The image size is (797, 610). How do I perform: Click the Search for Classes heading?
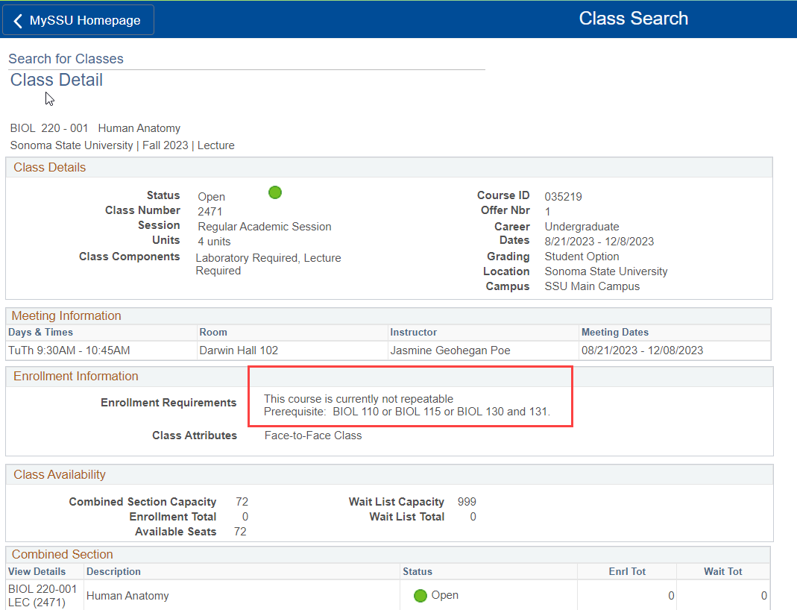point(66,59)
